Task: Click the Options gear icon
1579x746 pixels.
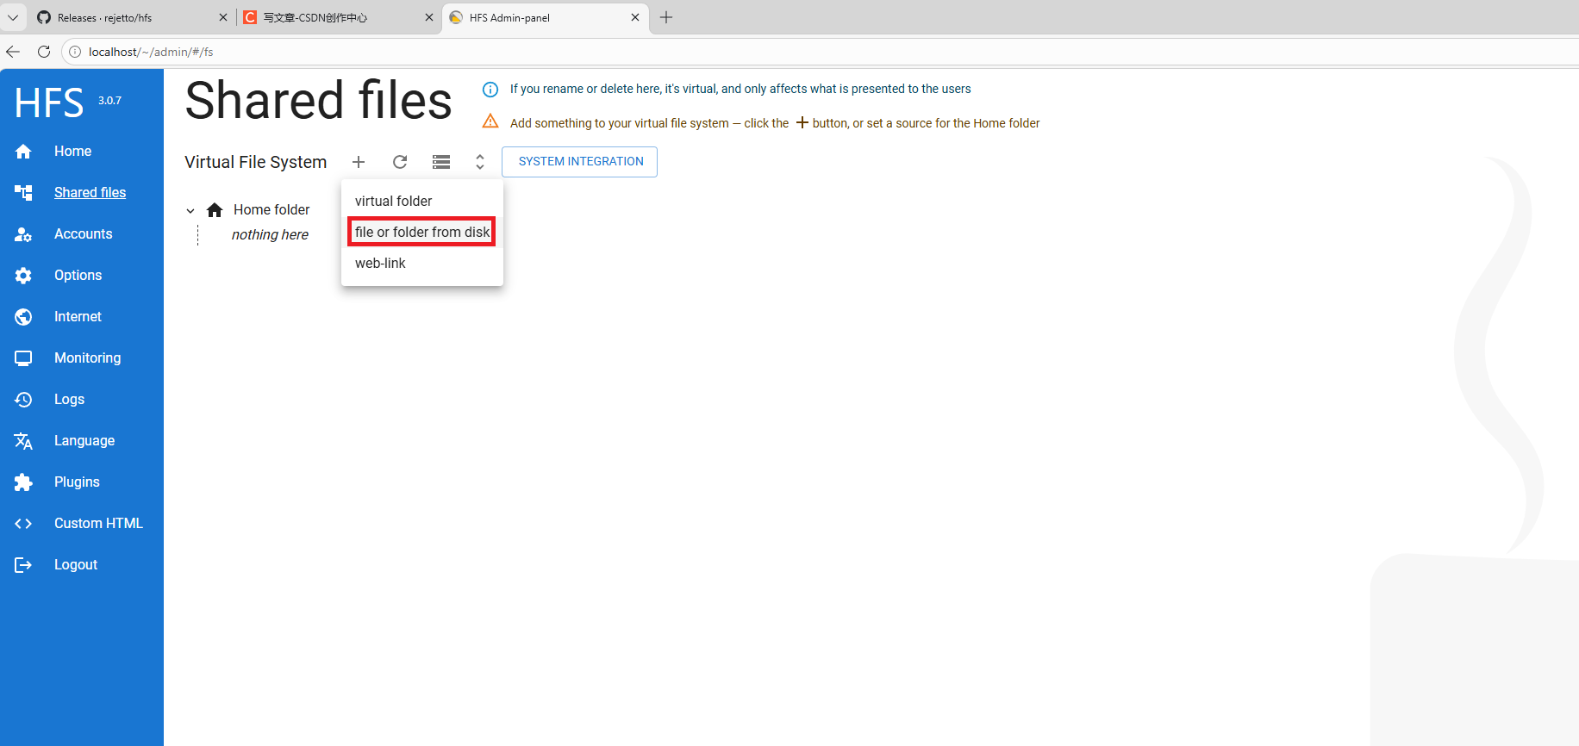Action: [23, 276]
